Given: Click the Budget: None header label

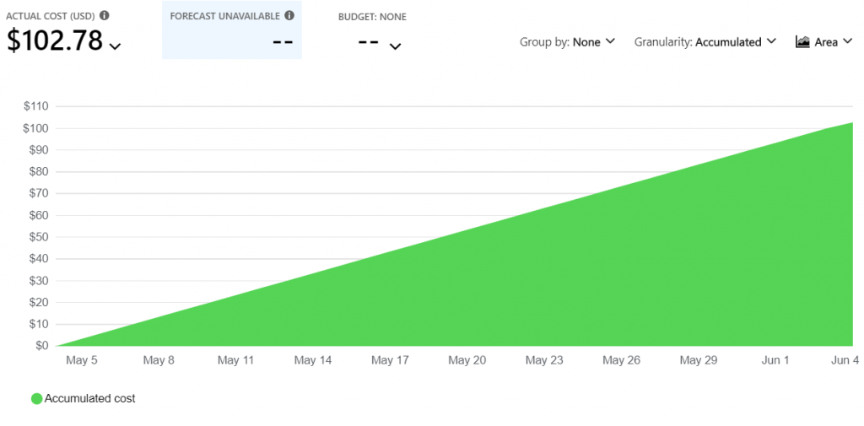Looking at the screenshot, I should (x=371, y=17).
